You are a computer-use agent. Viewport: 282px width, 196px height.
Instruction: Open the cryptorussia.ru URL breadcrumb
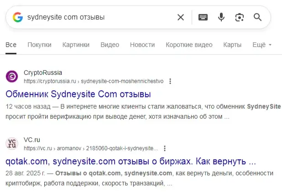point(94,81)
